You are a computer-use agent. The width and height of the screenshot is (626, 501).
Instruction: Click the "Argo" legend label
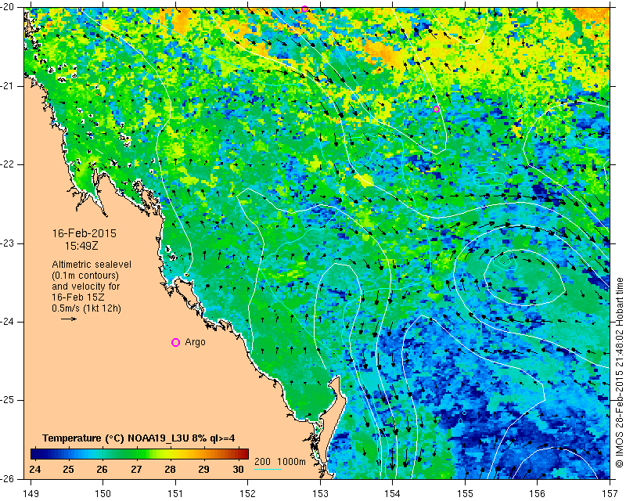[x=195, y=342]
